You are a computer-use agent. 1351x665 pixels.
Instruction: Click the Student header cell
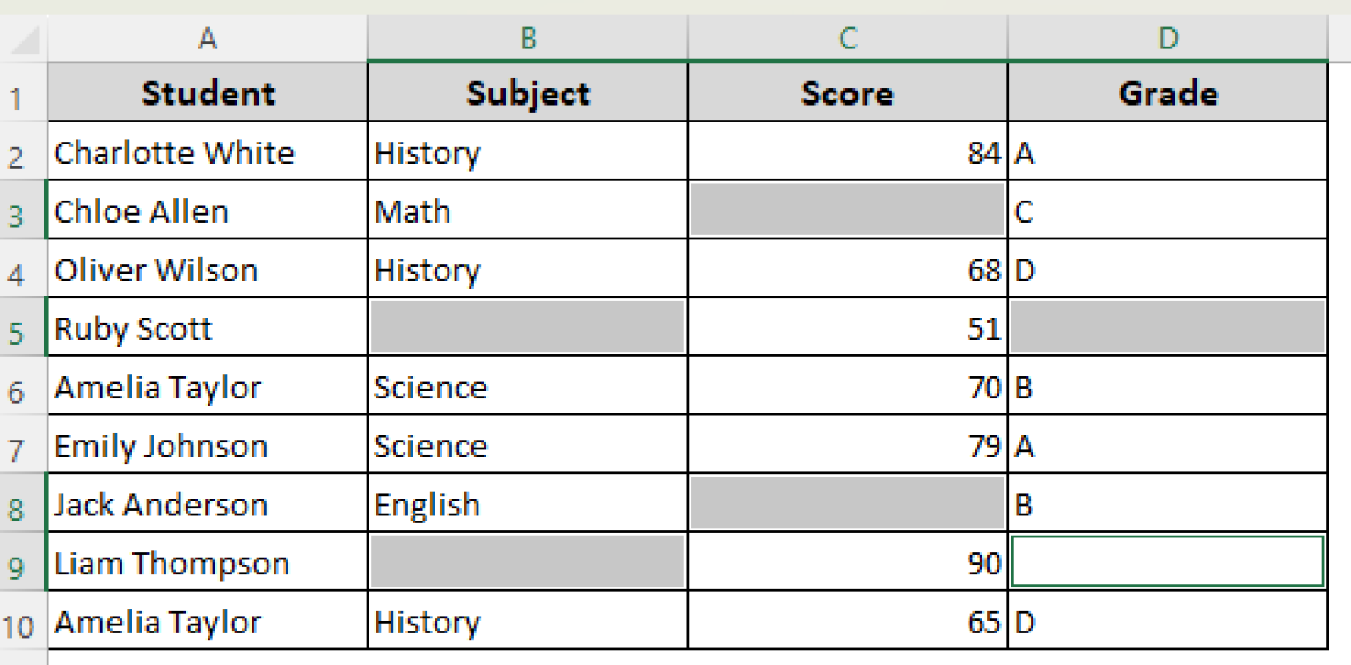(x=207, y=92)
